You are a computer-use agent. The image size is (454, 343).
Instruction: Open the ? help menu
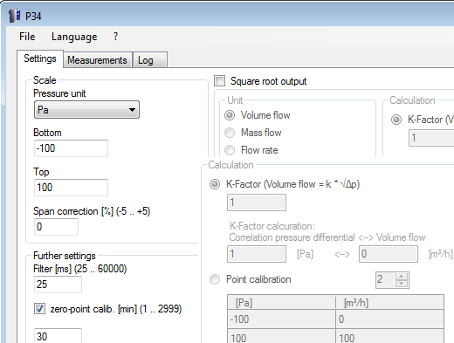[116, 37]
